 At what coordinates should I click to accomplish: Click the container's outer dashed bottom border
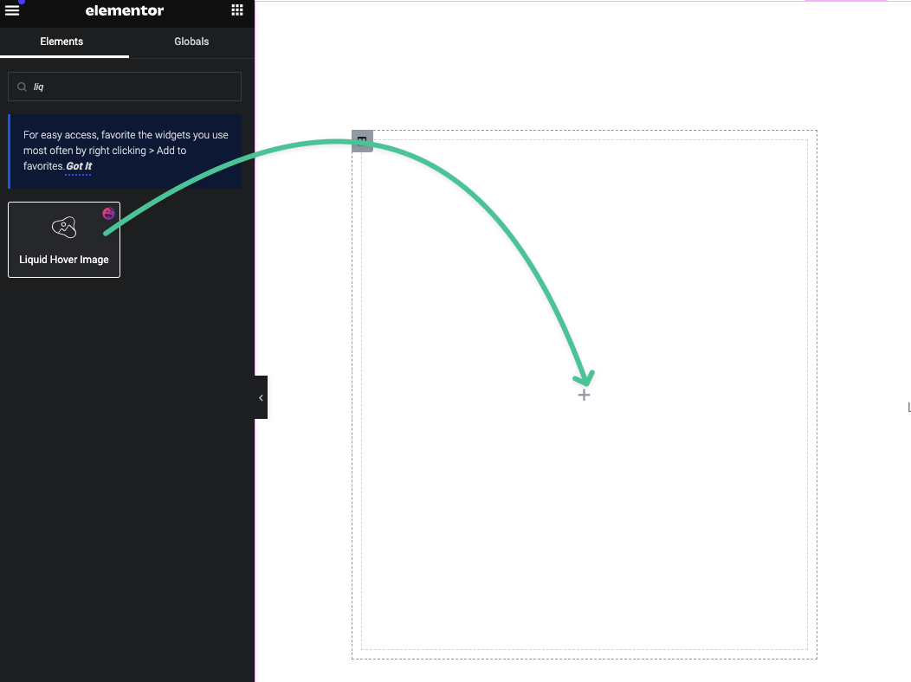click(584, 659)
